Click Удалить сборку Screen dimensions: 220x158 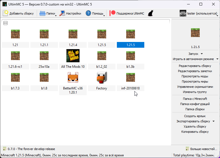(195, 126)
